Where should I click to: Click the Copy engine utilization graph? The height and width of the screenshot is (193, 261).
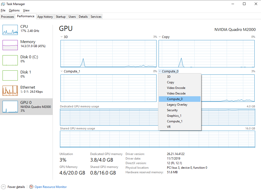tap(207, 54)
